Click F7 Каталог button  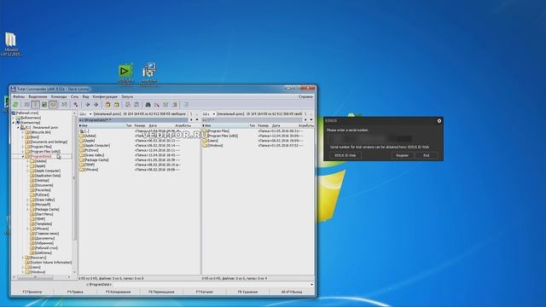coord(205,292)
